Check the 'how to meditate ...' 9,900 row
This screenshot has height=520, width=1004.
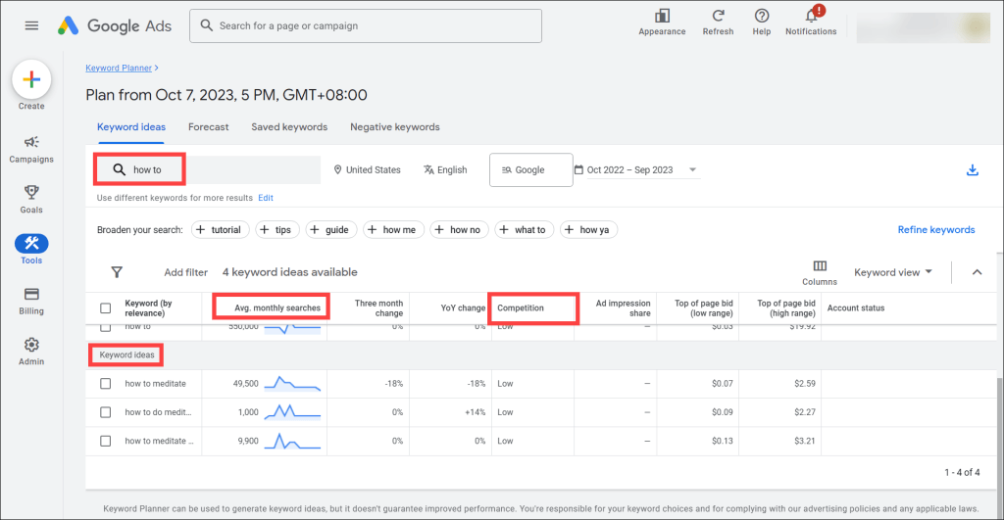106,442
